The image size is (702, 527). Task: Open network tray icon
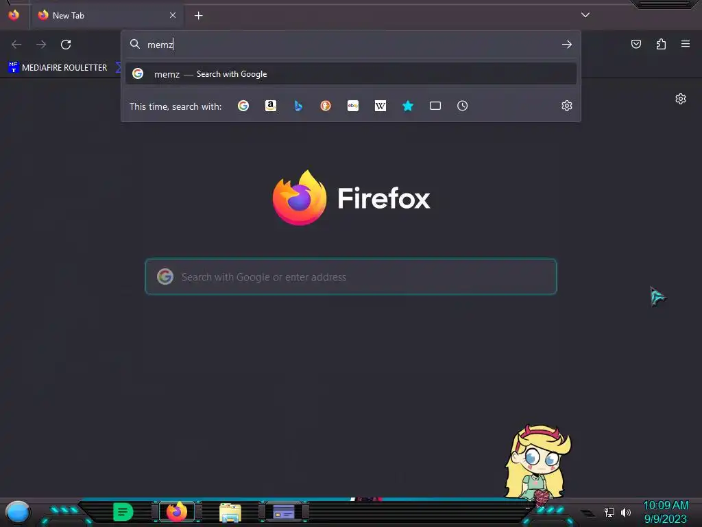click(x=609, y=512)
